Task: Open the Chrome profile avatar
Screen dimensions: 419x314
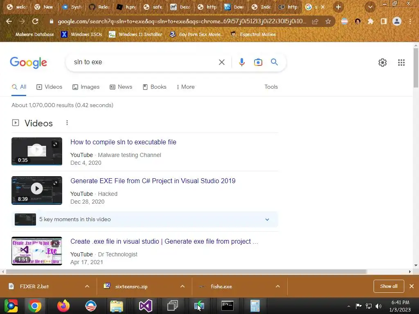Action: pos(397,21)
